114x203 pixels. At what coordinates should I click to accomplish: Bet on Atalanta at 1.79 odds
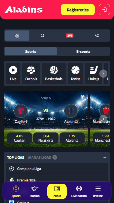(72, 138)
